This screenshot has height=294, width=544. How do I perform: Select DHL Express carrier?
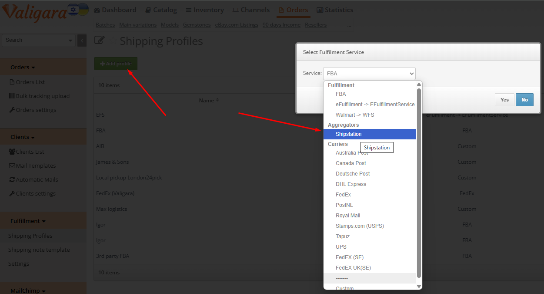(x=370, y=184)
